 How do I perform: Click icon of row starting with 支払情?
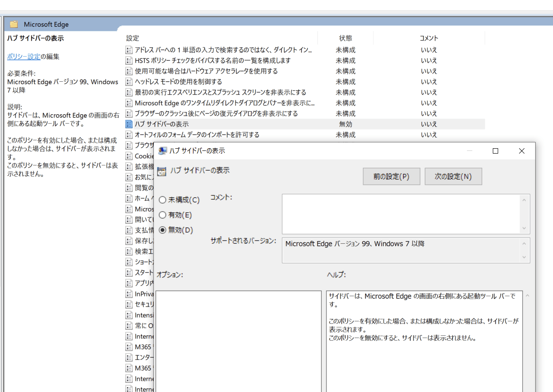(x=129, y=230)
